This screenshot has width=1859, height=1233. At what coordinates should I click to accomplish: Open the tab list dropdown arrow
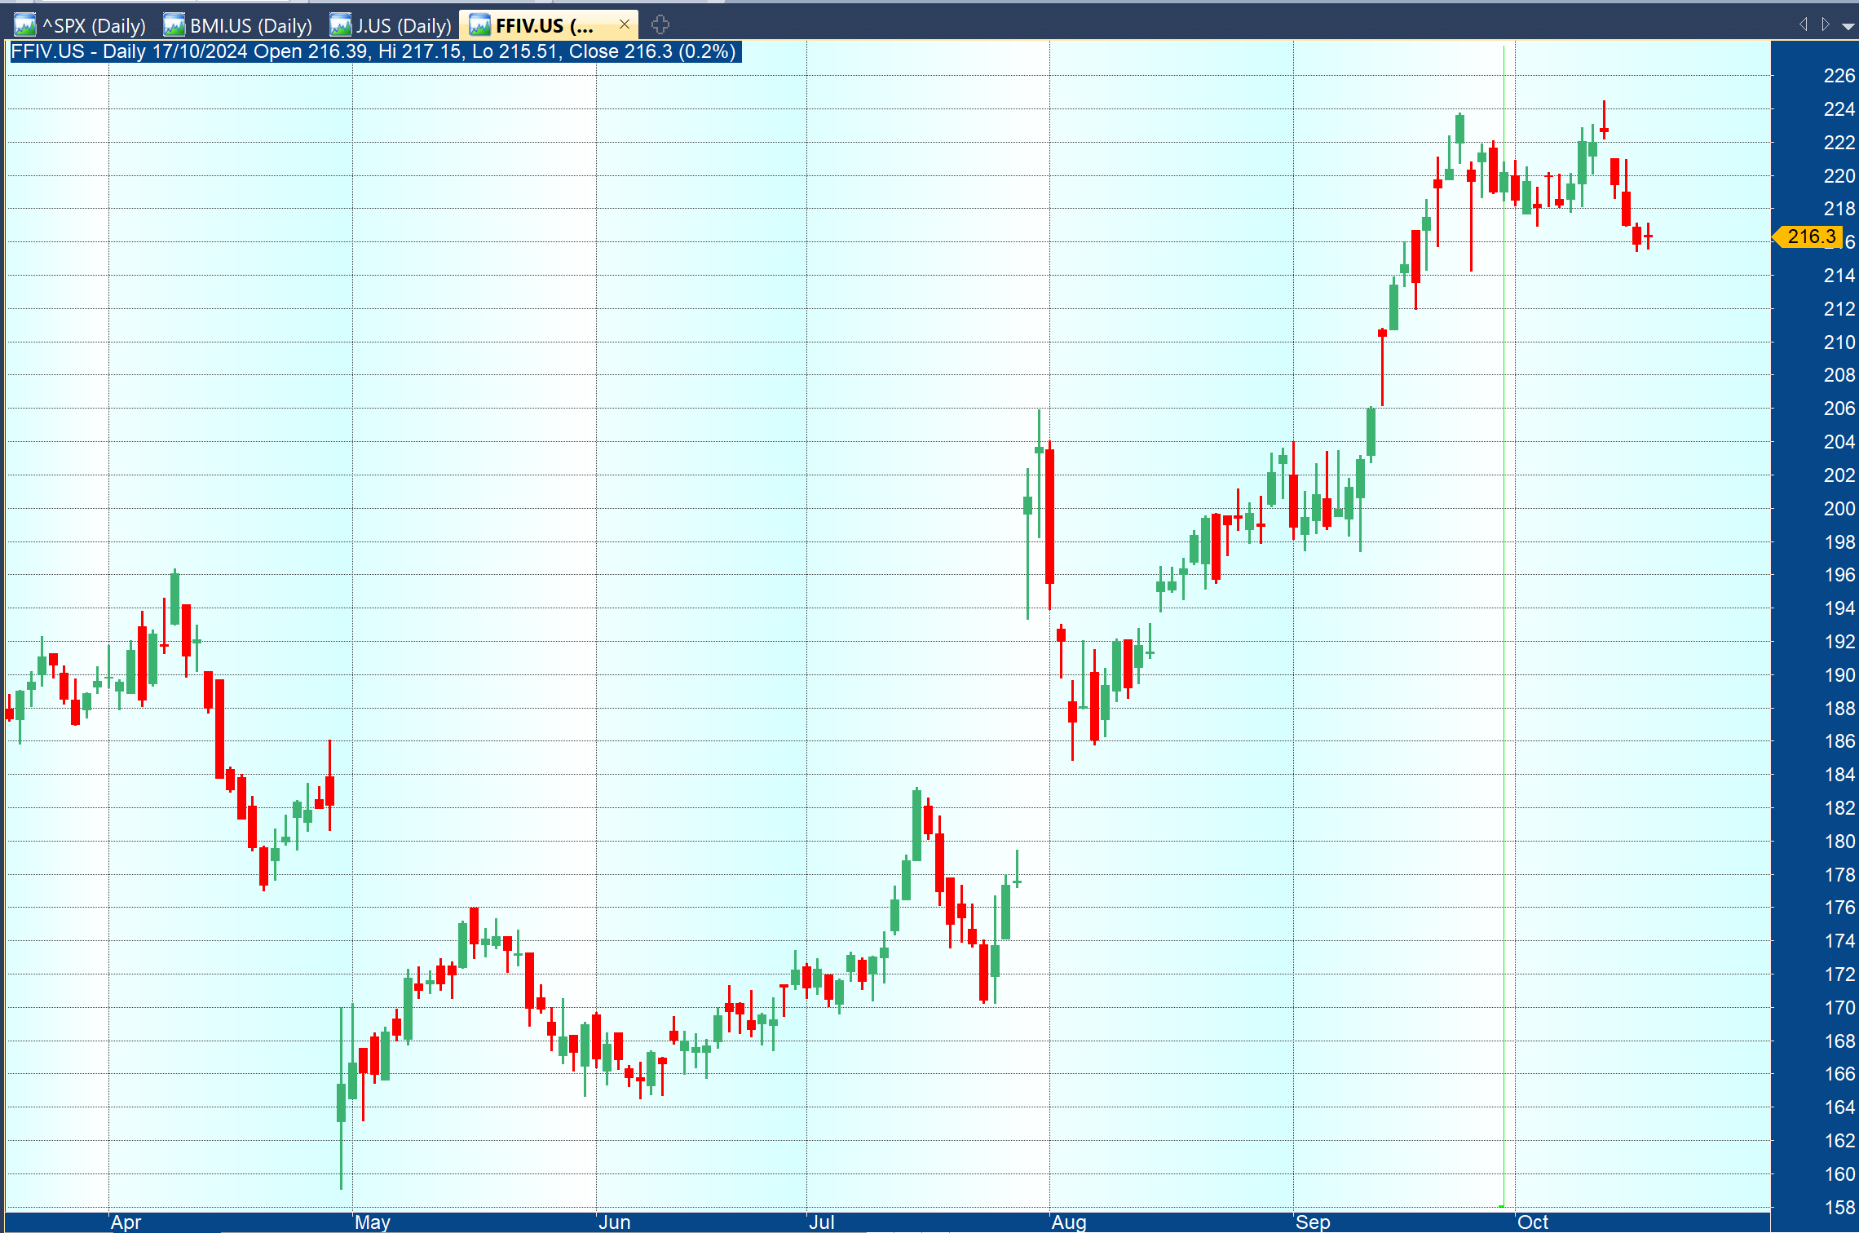(1848, 26)
